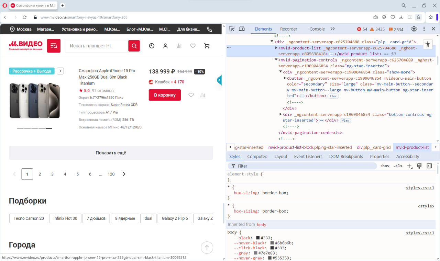Screen dimensions: 440x261
Task: Collapse the plp__card-grid div node
Action: click(x=272, y=42)
